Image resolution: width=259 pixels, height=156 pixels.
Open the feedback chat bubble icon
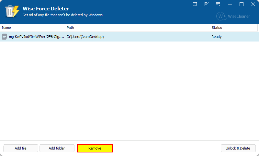pyautogui.click(x=195, y=4)
